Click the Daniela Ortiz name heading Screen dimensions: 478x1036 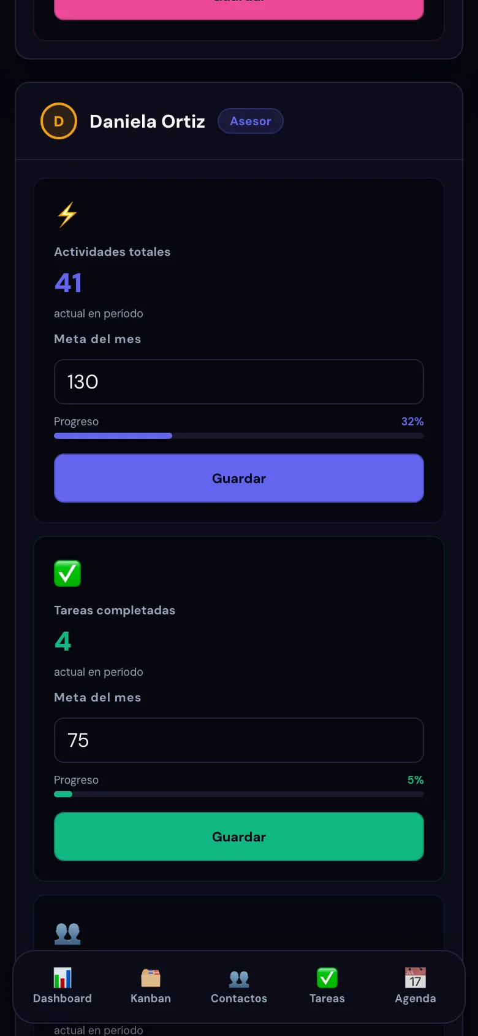[147, 121]
